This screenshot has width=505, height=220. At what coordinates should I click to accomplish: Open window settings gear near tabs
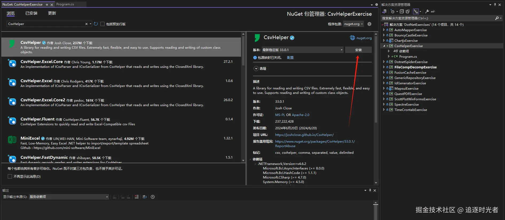click(377, 5)
